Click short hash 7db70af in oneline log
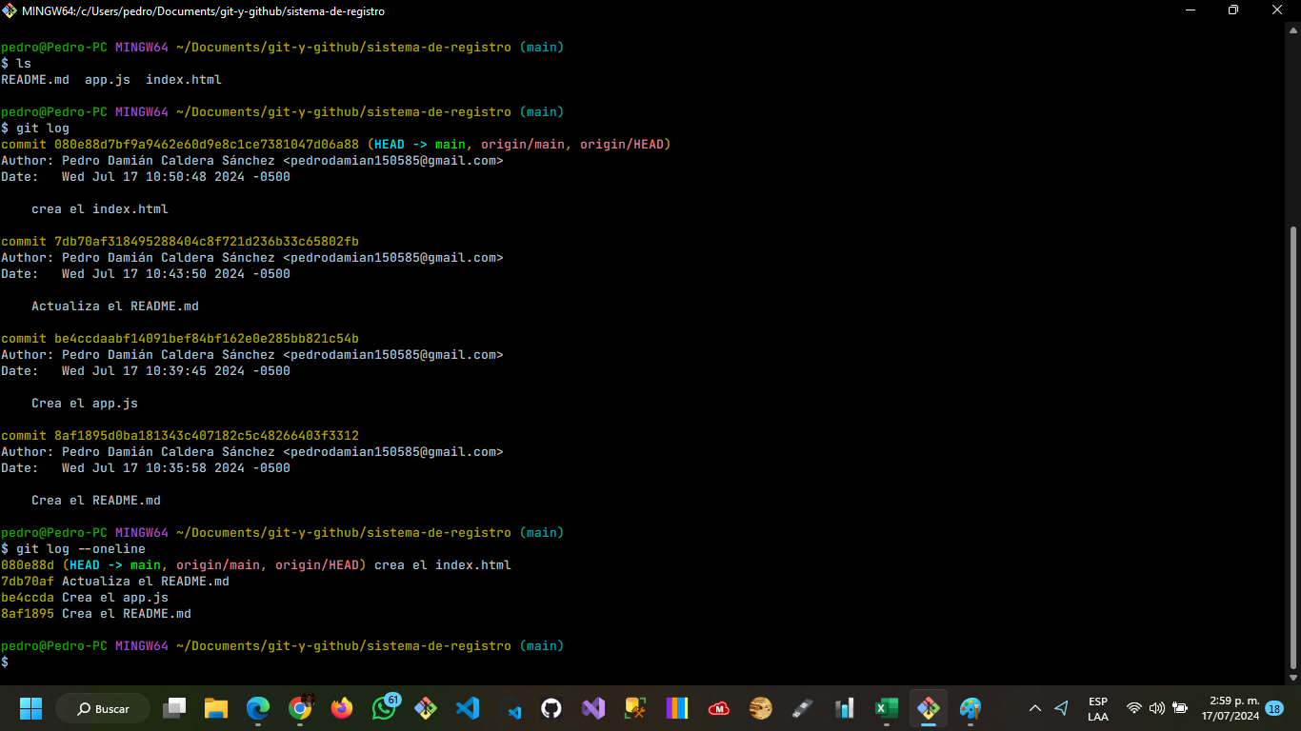 coord(28,582)
